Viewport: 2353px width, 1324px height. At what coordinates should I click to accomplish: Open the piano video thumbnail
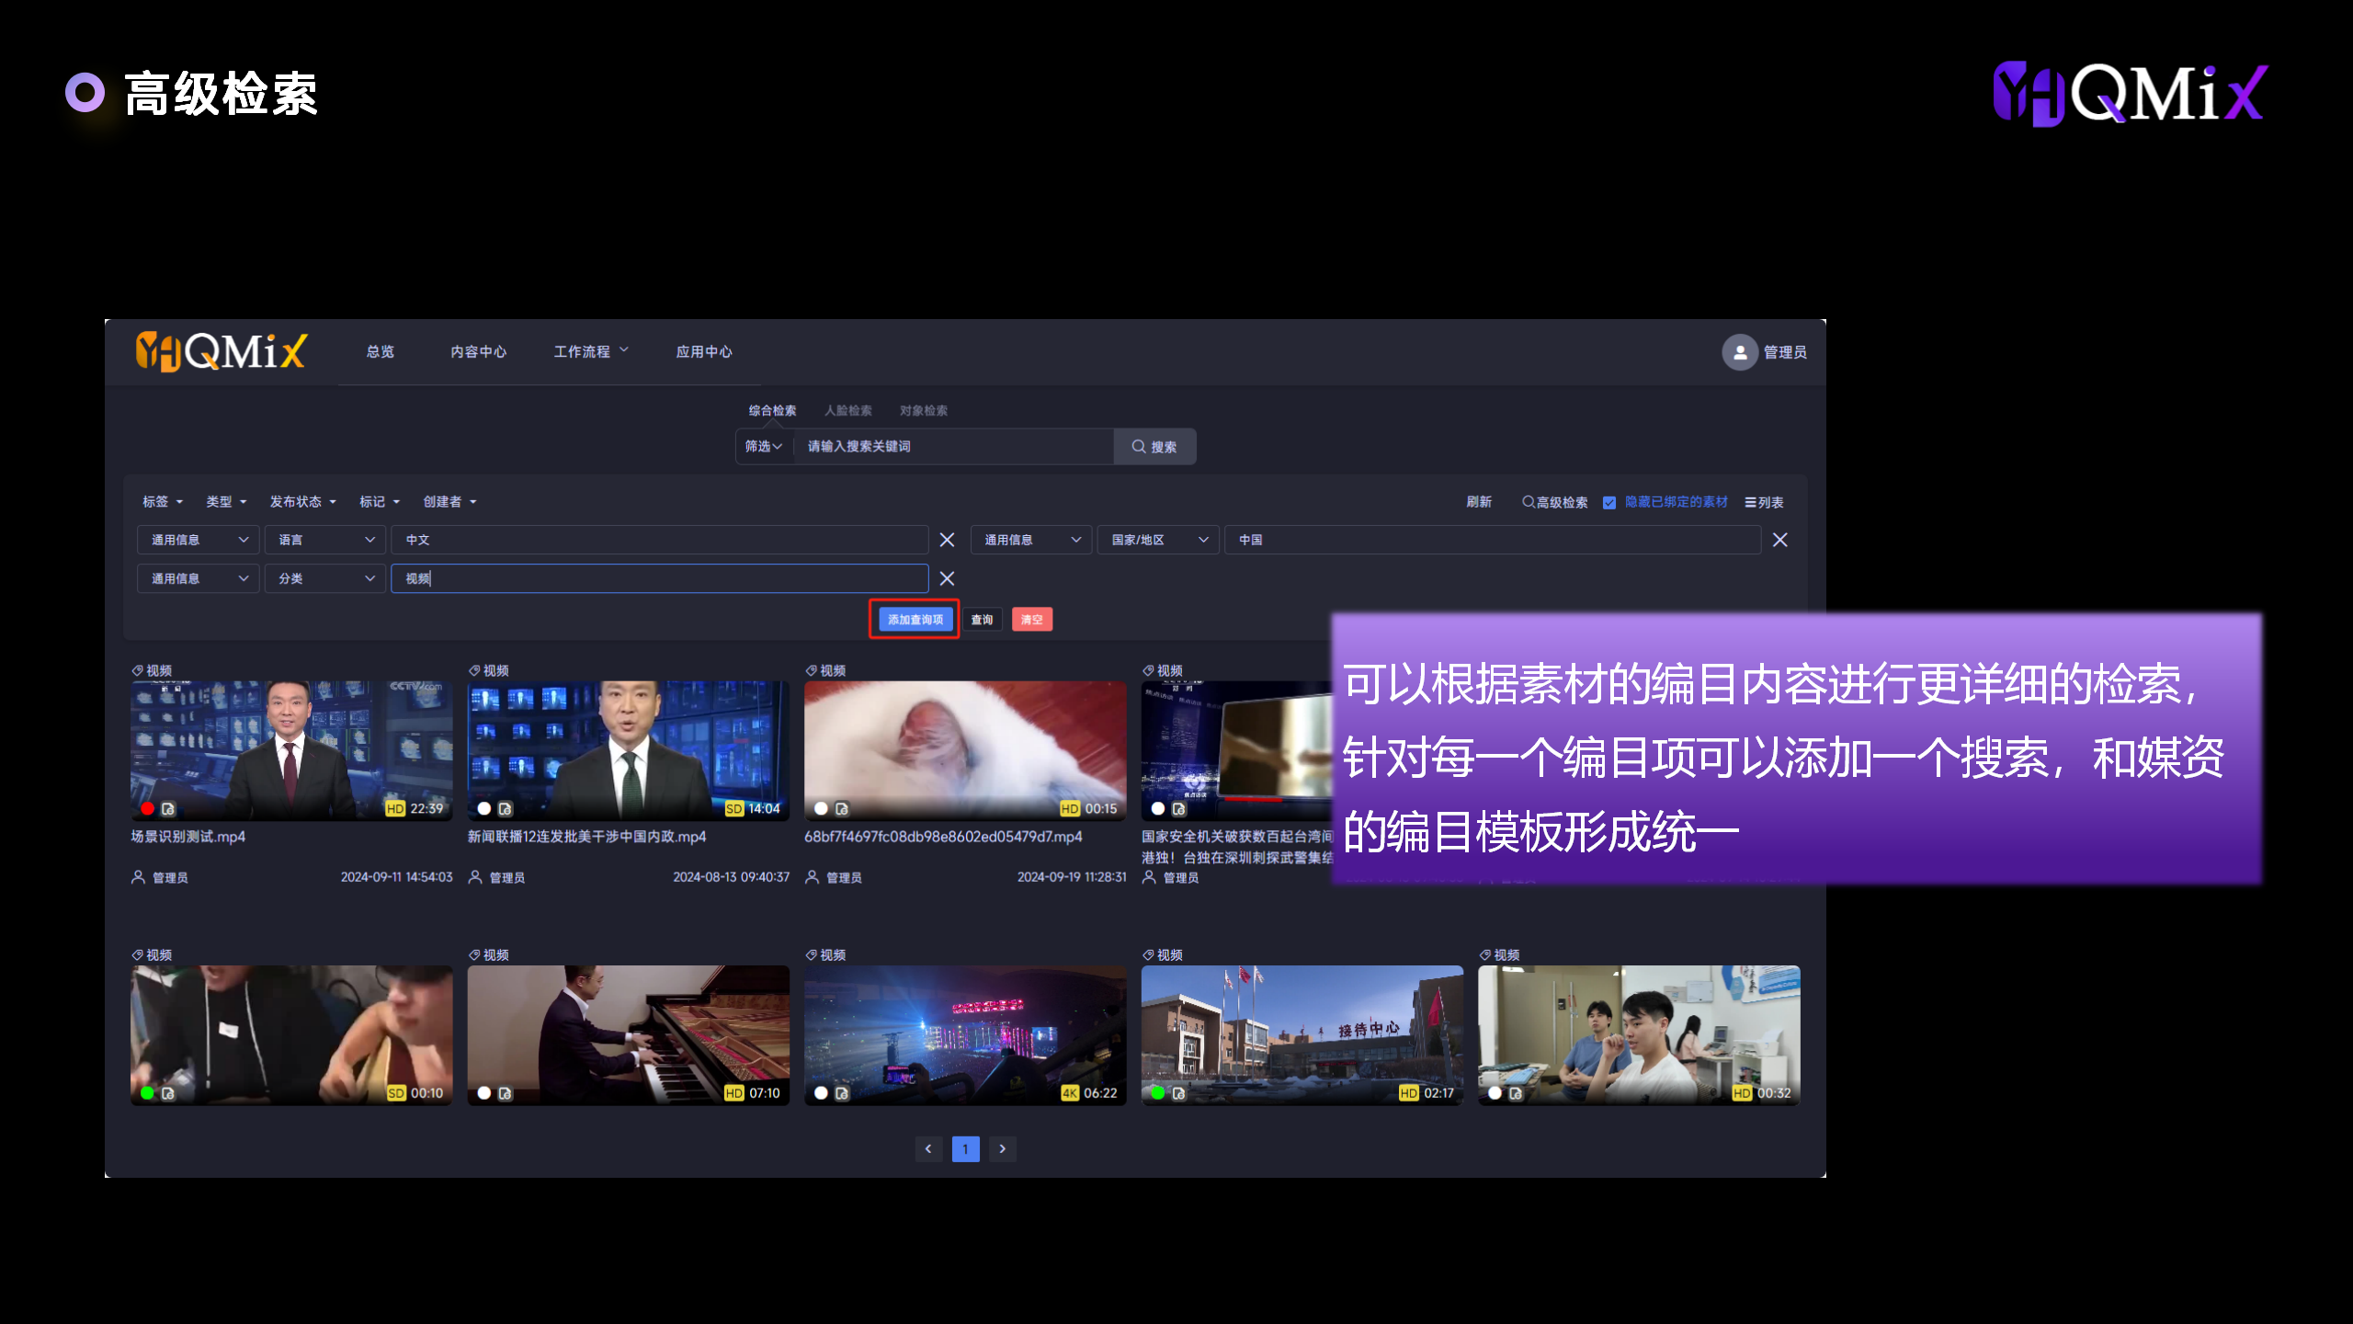click(628, 1033)
